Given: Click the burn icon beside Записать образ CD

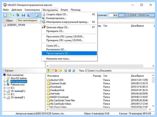Looking at the screenshot, I should pyautogui.click(x=44, y=27).
